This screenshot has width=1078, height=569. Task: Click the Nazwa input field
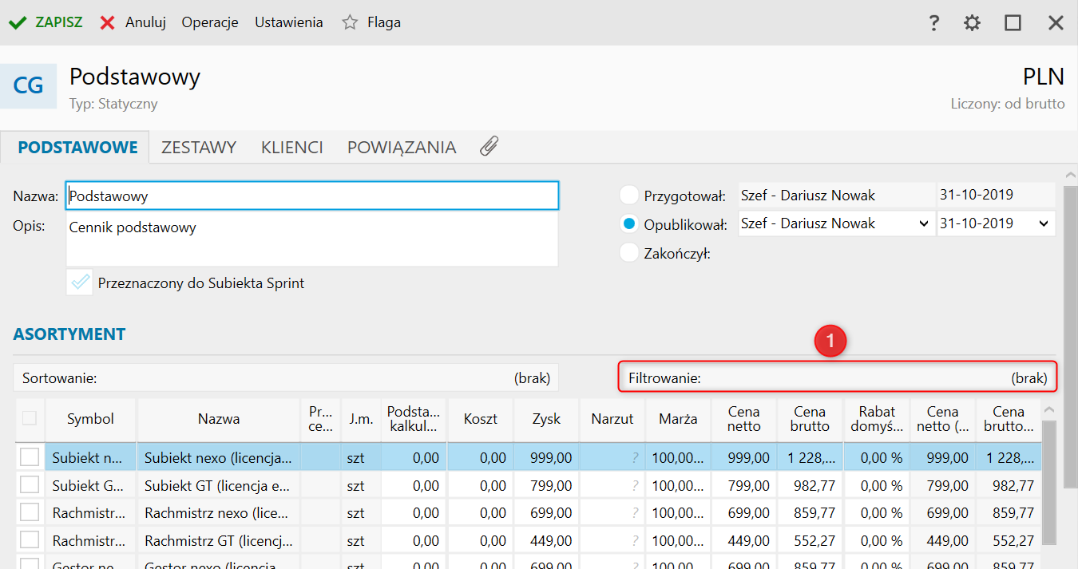coord(311,196)
